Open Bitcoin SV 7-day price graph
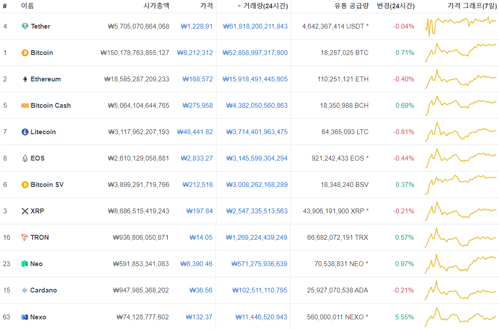This screenshot has width=499, height=329. [x=461, y=184]
